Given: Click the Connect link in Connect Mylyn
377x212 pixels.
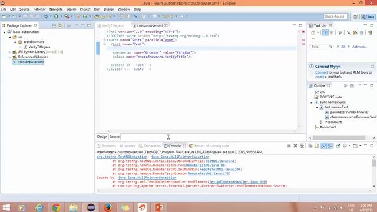Looking at the screenshot, I should 321,72.
